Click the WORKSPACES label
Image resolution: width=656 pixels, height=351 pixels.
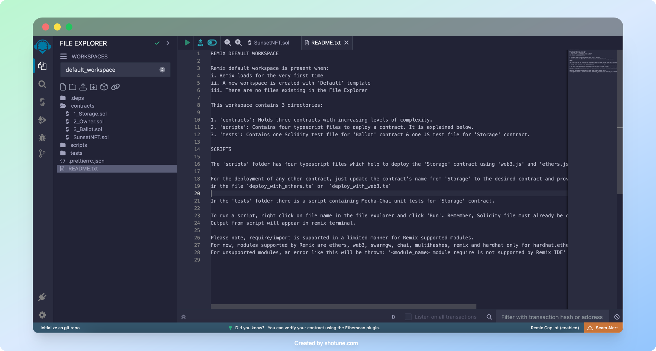(90, 56)
